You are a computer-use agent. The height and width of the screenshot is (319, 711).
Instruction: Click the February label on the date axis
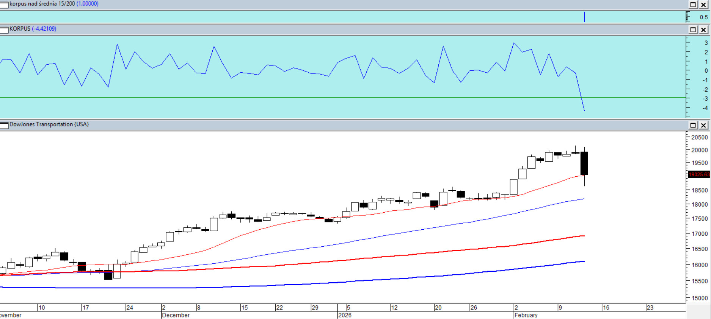(x=526, y=315)
